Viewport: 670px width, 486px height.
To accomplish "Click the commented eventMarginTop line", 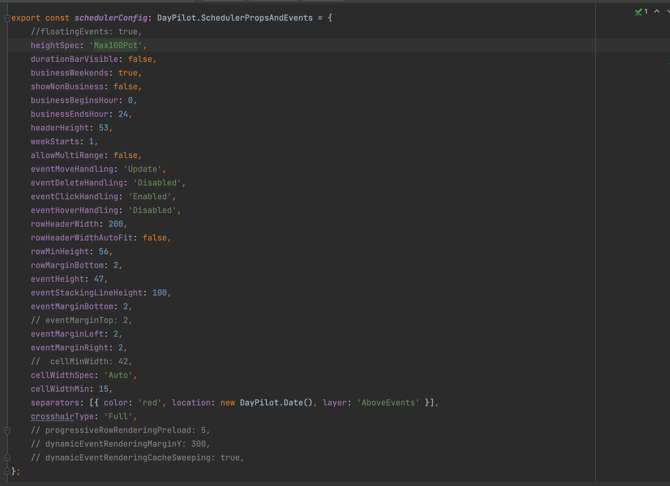I will click(81, 320).
